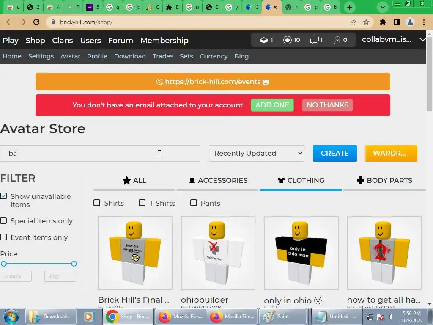This screenshot has width=433, height=325.
Task: Select the CLOTHING category tab
Action: tap(301, 180)
